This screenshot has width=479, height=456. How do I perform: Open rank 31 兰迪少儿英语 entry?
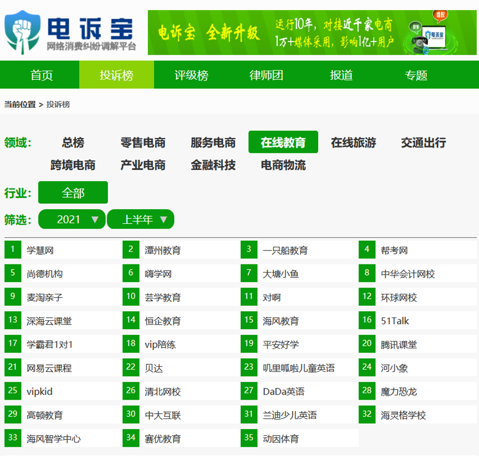point(300,414)
